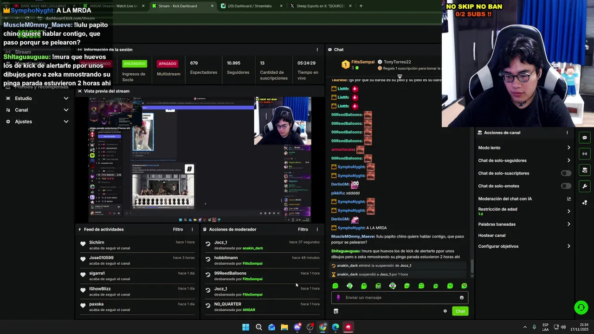The width and height of the screenshot is (594, 334).
Task: Toggle Chat de solo-suscriptores switch
Action: click(566, 173)
